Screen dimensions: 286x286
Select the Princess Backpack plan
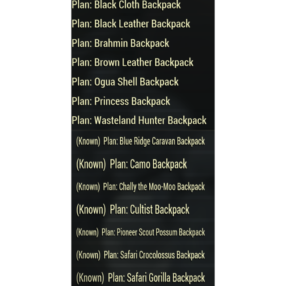121,101
